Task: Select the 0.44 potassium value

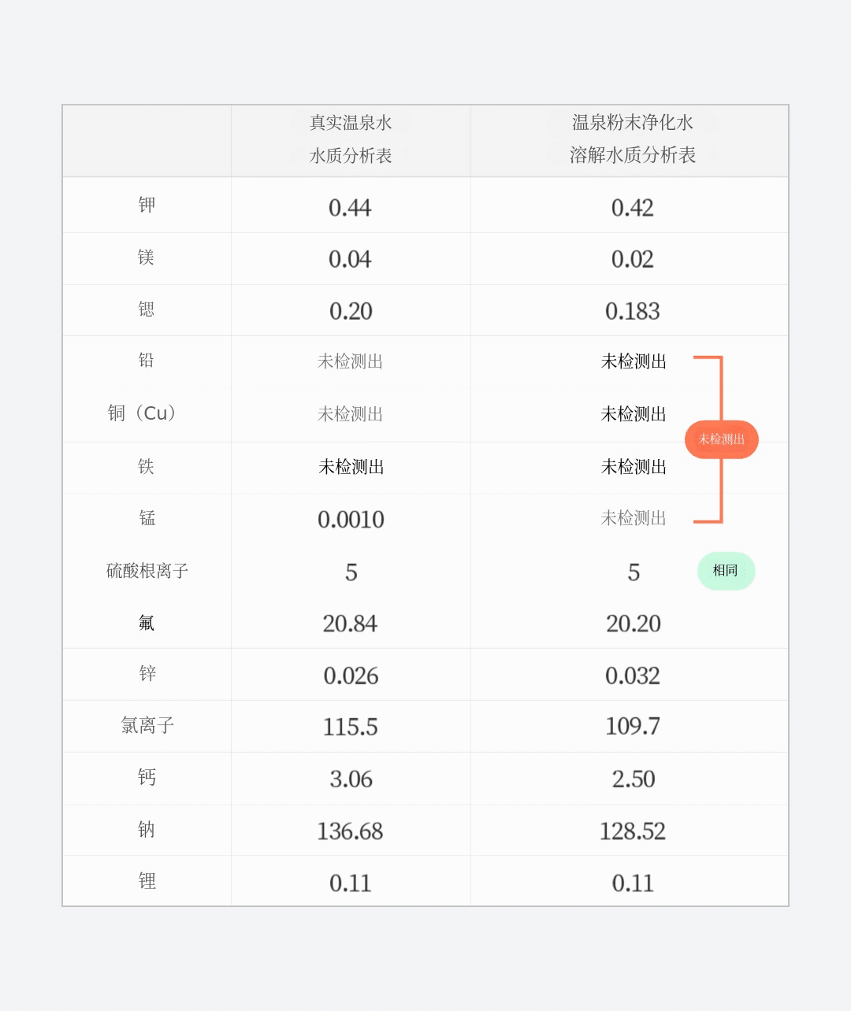Action: pos(350,208)
